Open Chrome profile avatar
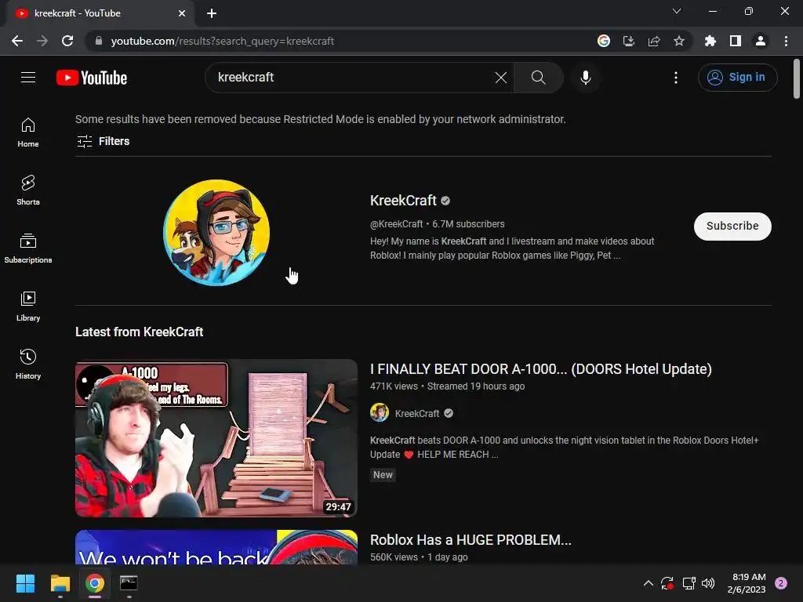 pyautogui.click(x=761, y=41)
